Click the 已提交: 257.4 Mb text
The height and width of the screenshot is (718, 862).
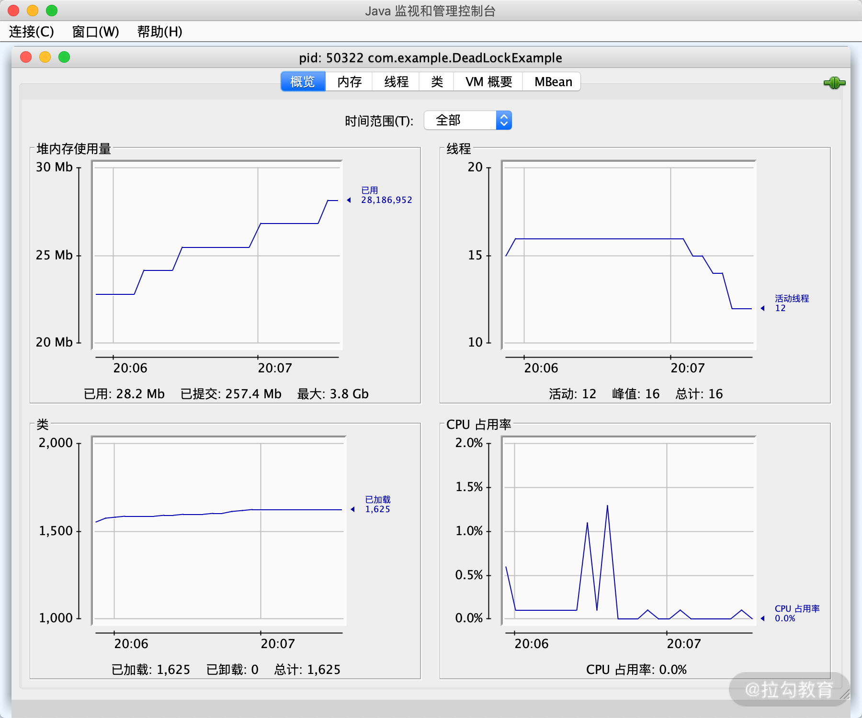pyautogui.click(x=231, y=394)
